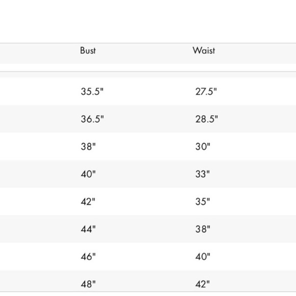Select the 35" waist value
The height and width of the screenshot is (296, 296).
point(203,202)
